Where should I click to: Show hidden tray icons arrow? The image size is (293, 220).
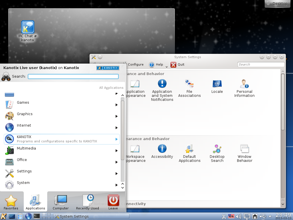(x=270, y=217)
